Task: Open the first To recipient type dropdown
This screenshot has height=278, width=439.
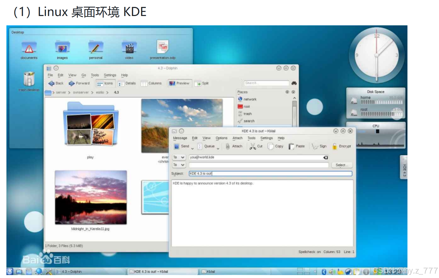Action: point(179,157)
